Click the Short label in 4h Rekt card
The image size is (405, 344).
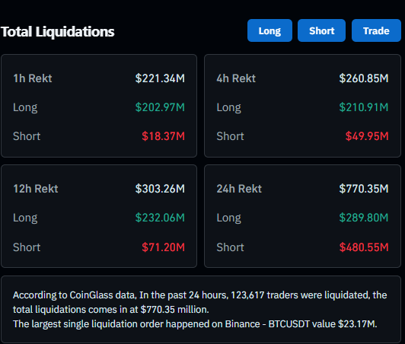coord(230,136)
